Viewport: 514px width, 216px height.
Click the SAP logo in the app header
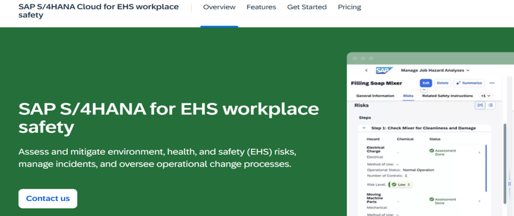pos(382,70)
